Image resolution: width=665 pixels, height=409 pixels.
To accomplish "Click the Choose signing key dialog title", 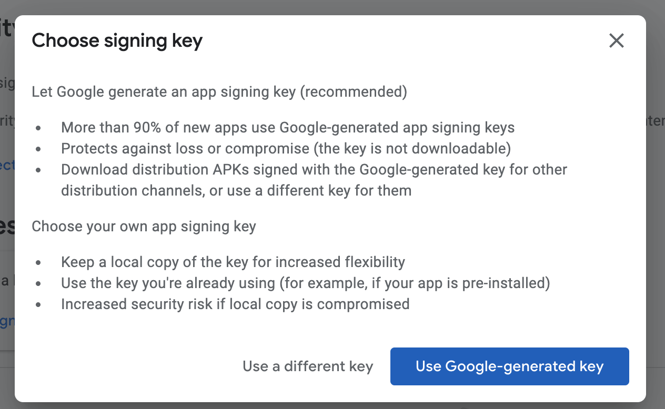I will point(117,40).
